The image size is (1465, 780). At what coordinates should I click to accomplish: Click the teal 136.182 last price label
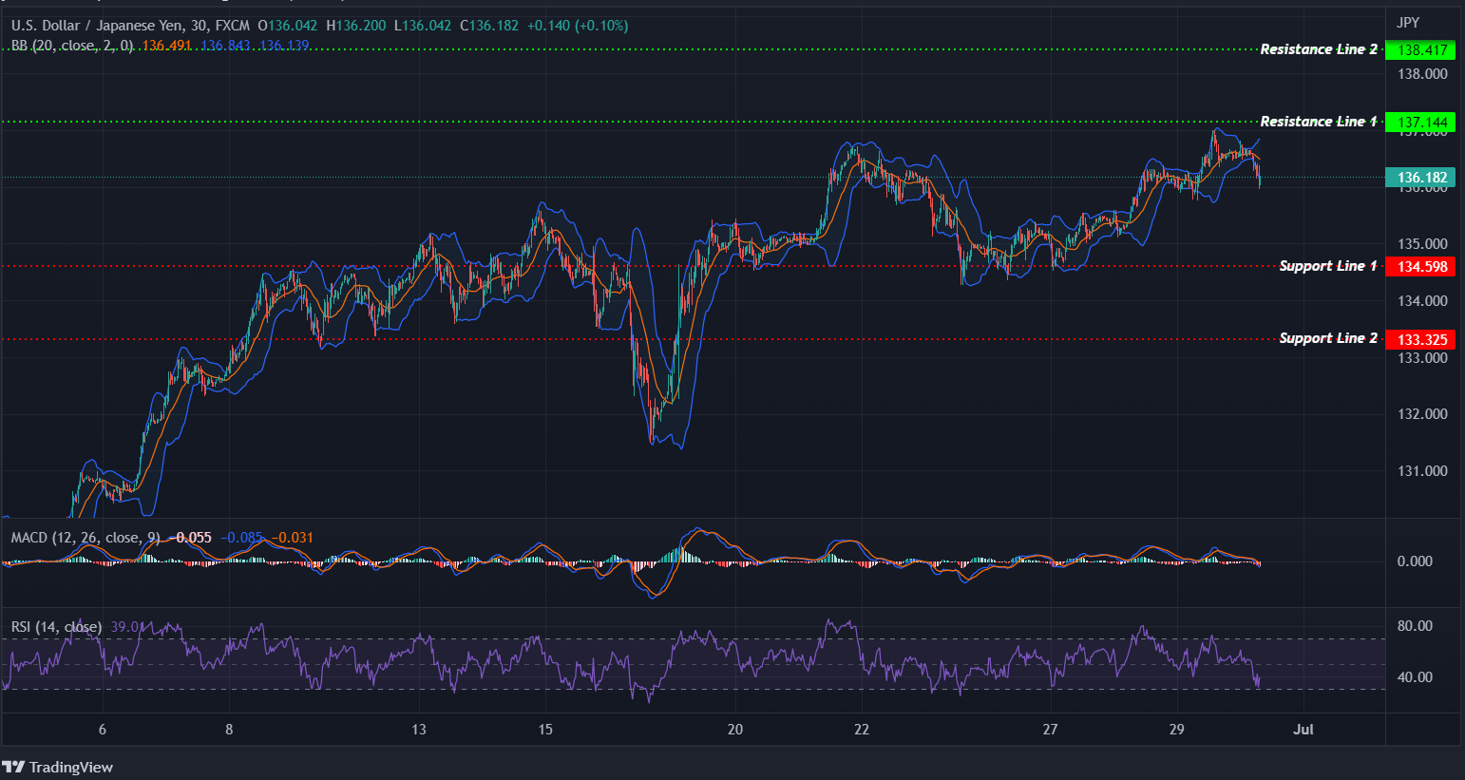pyautogui.click(x=1421, y=177)
